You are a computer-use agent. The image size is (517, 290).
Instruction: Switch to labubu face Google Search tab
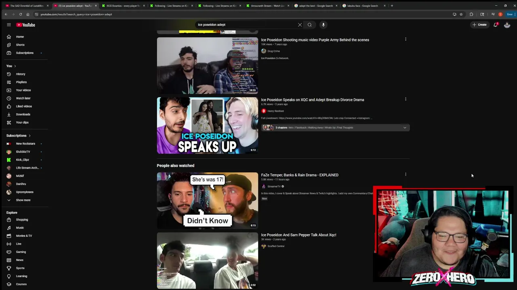(363, 6)
